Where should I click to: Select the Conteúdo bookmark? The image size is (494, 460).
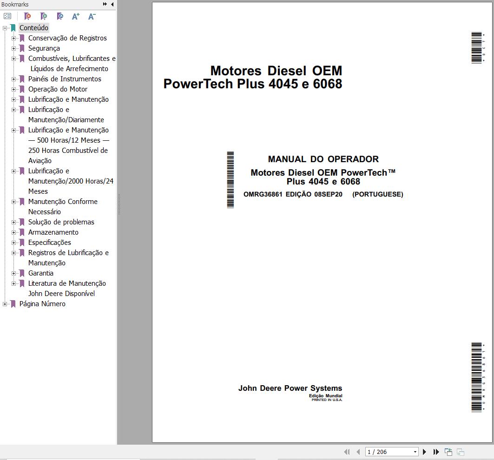pos(34,28)
